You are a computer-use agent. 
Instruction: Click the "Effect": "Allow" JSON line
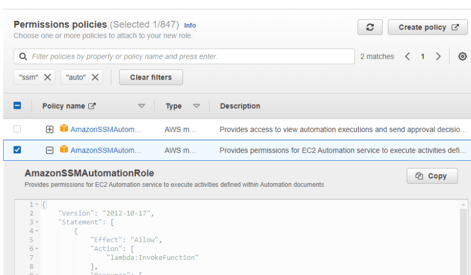(x=126, y=240)
